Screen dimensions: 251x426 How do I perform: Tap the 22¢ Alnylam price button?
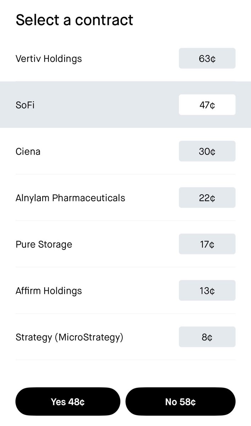point(207,198)
